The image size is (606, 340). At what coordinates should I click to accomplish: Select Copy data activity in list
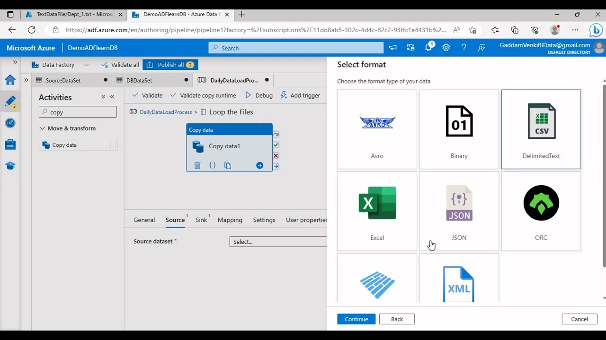pyautogui.click(x=78, y=145)
